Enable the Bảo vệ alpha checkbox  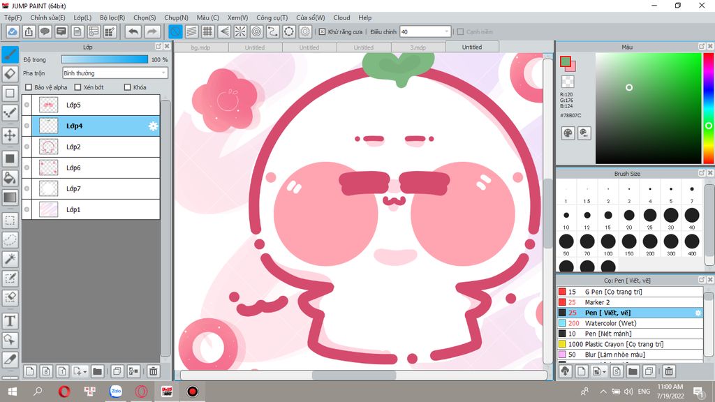pos(29,87)
